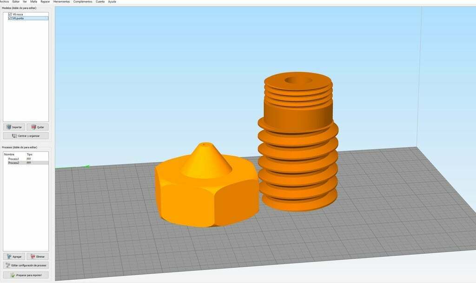This screenshot has height=283, width=476.
Task: Open the Archivo menu
Action: point(4,2)
